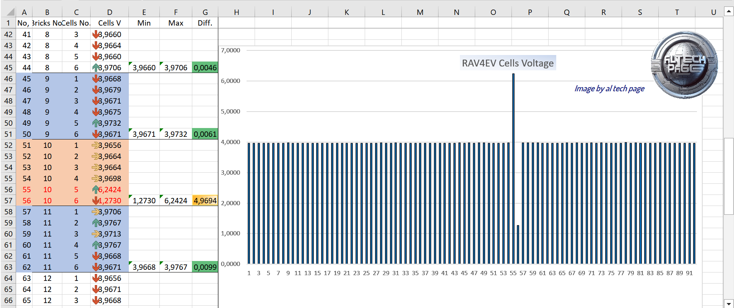This screenshot has height=308, width=734.
Task: Click the red down arrow beside 1,2730
Action: pos(96,201)
